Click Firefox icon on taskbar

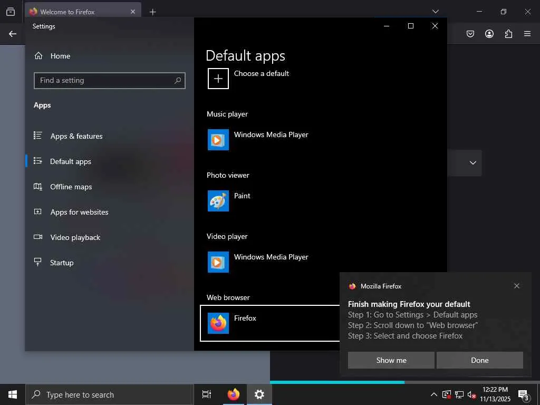pos(233,394)
